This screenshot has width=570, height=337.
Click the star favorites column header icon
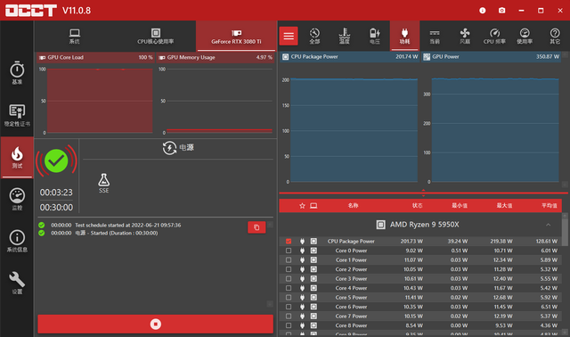(302, 206)
